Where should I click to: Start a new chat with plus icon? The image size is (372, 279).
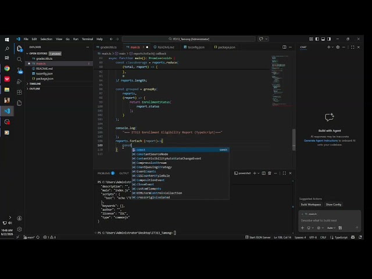point(328,47)
